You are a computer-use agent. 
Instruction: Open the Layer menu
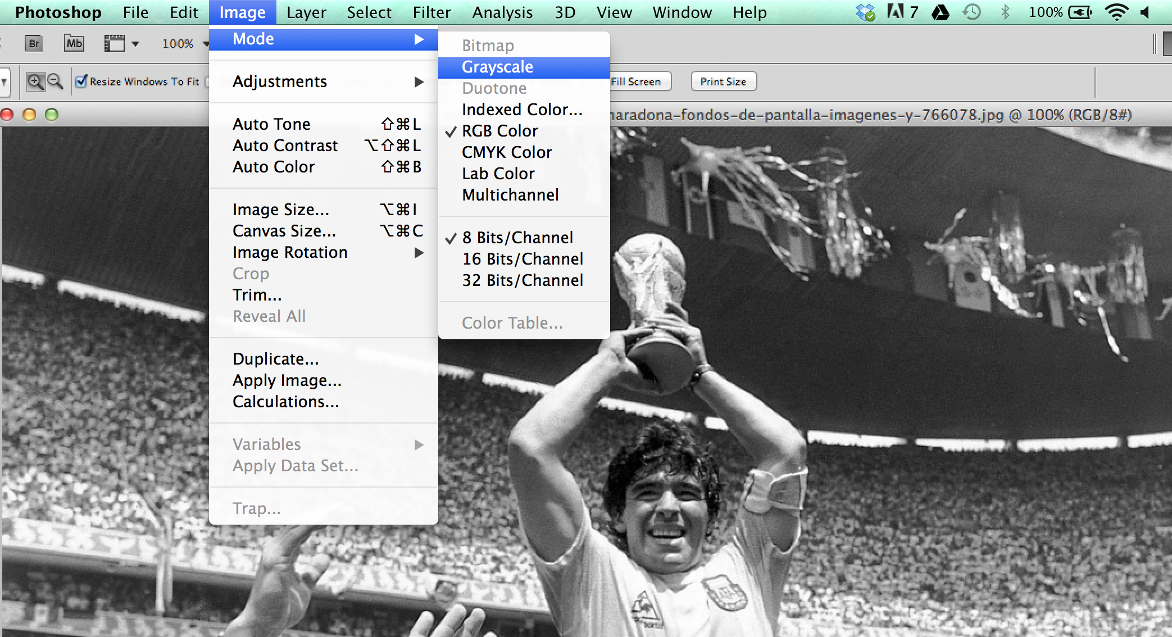(306, 12)
